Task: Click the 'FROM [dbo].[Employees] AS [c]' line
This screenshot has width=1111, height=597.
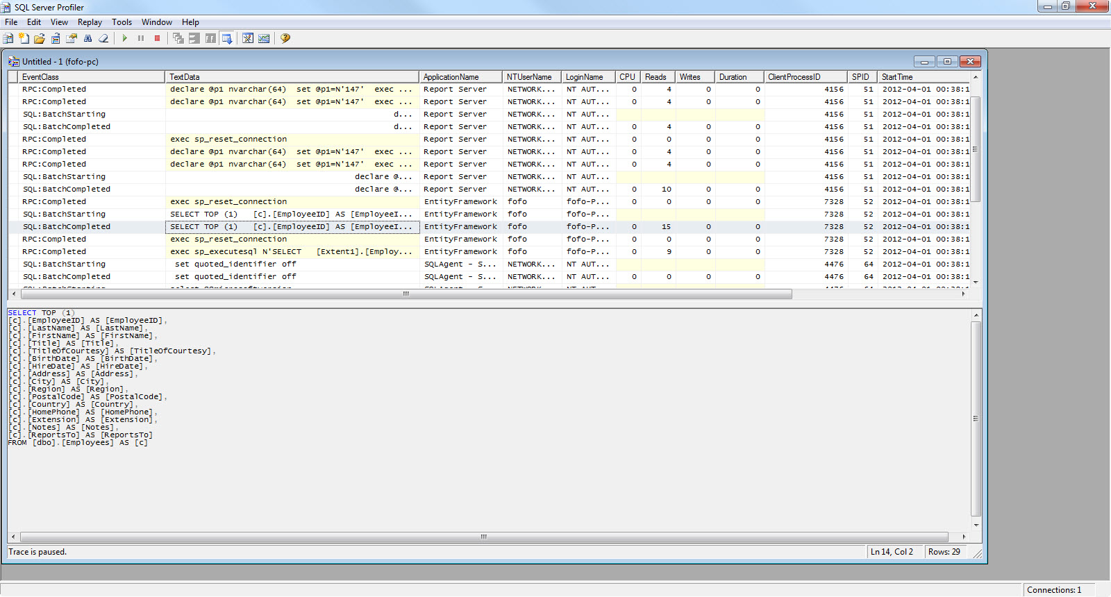Action: click(x=78, y=443)
